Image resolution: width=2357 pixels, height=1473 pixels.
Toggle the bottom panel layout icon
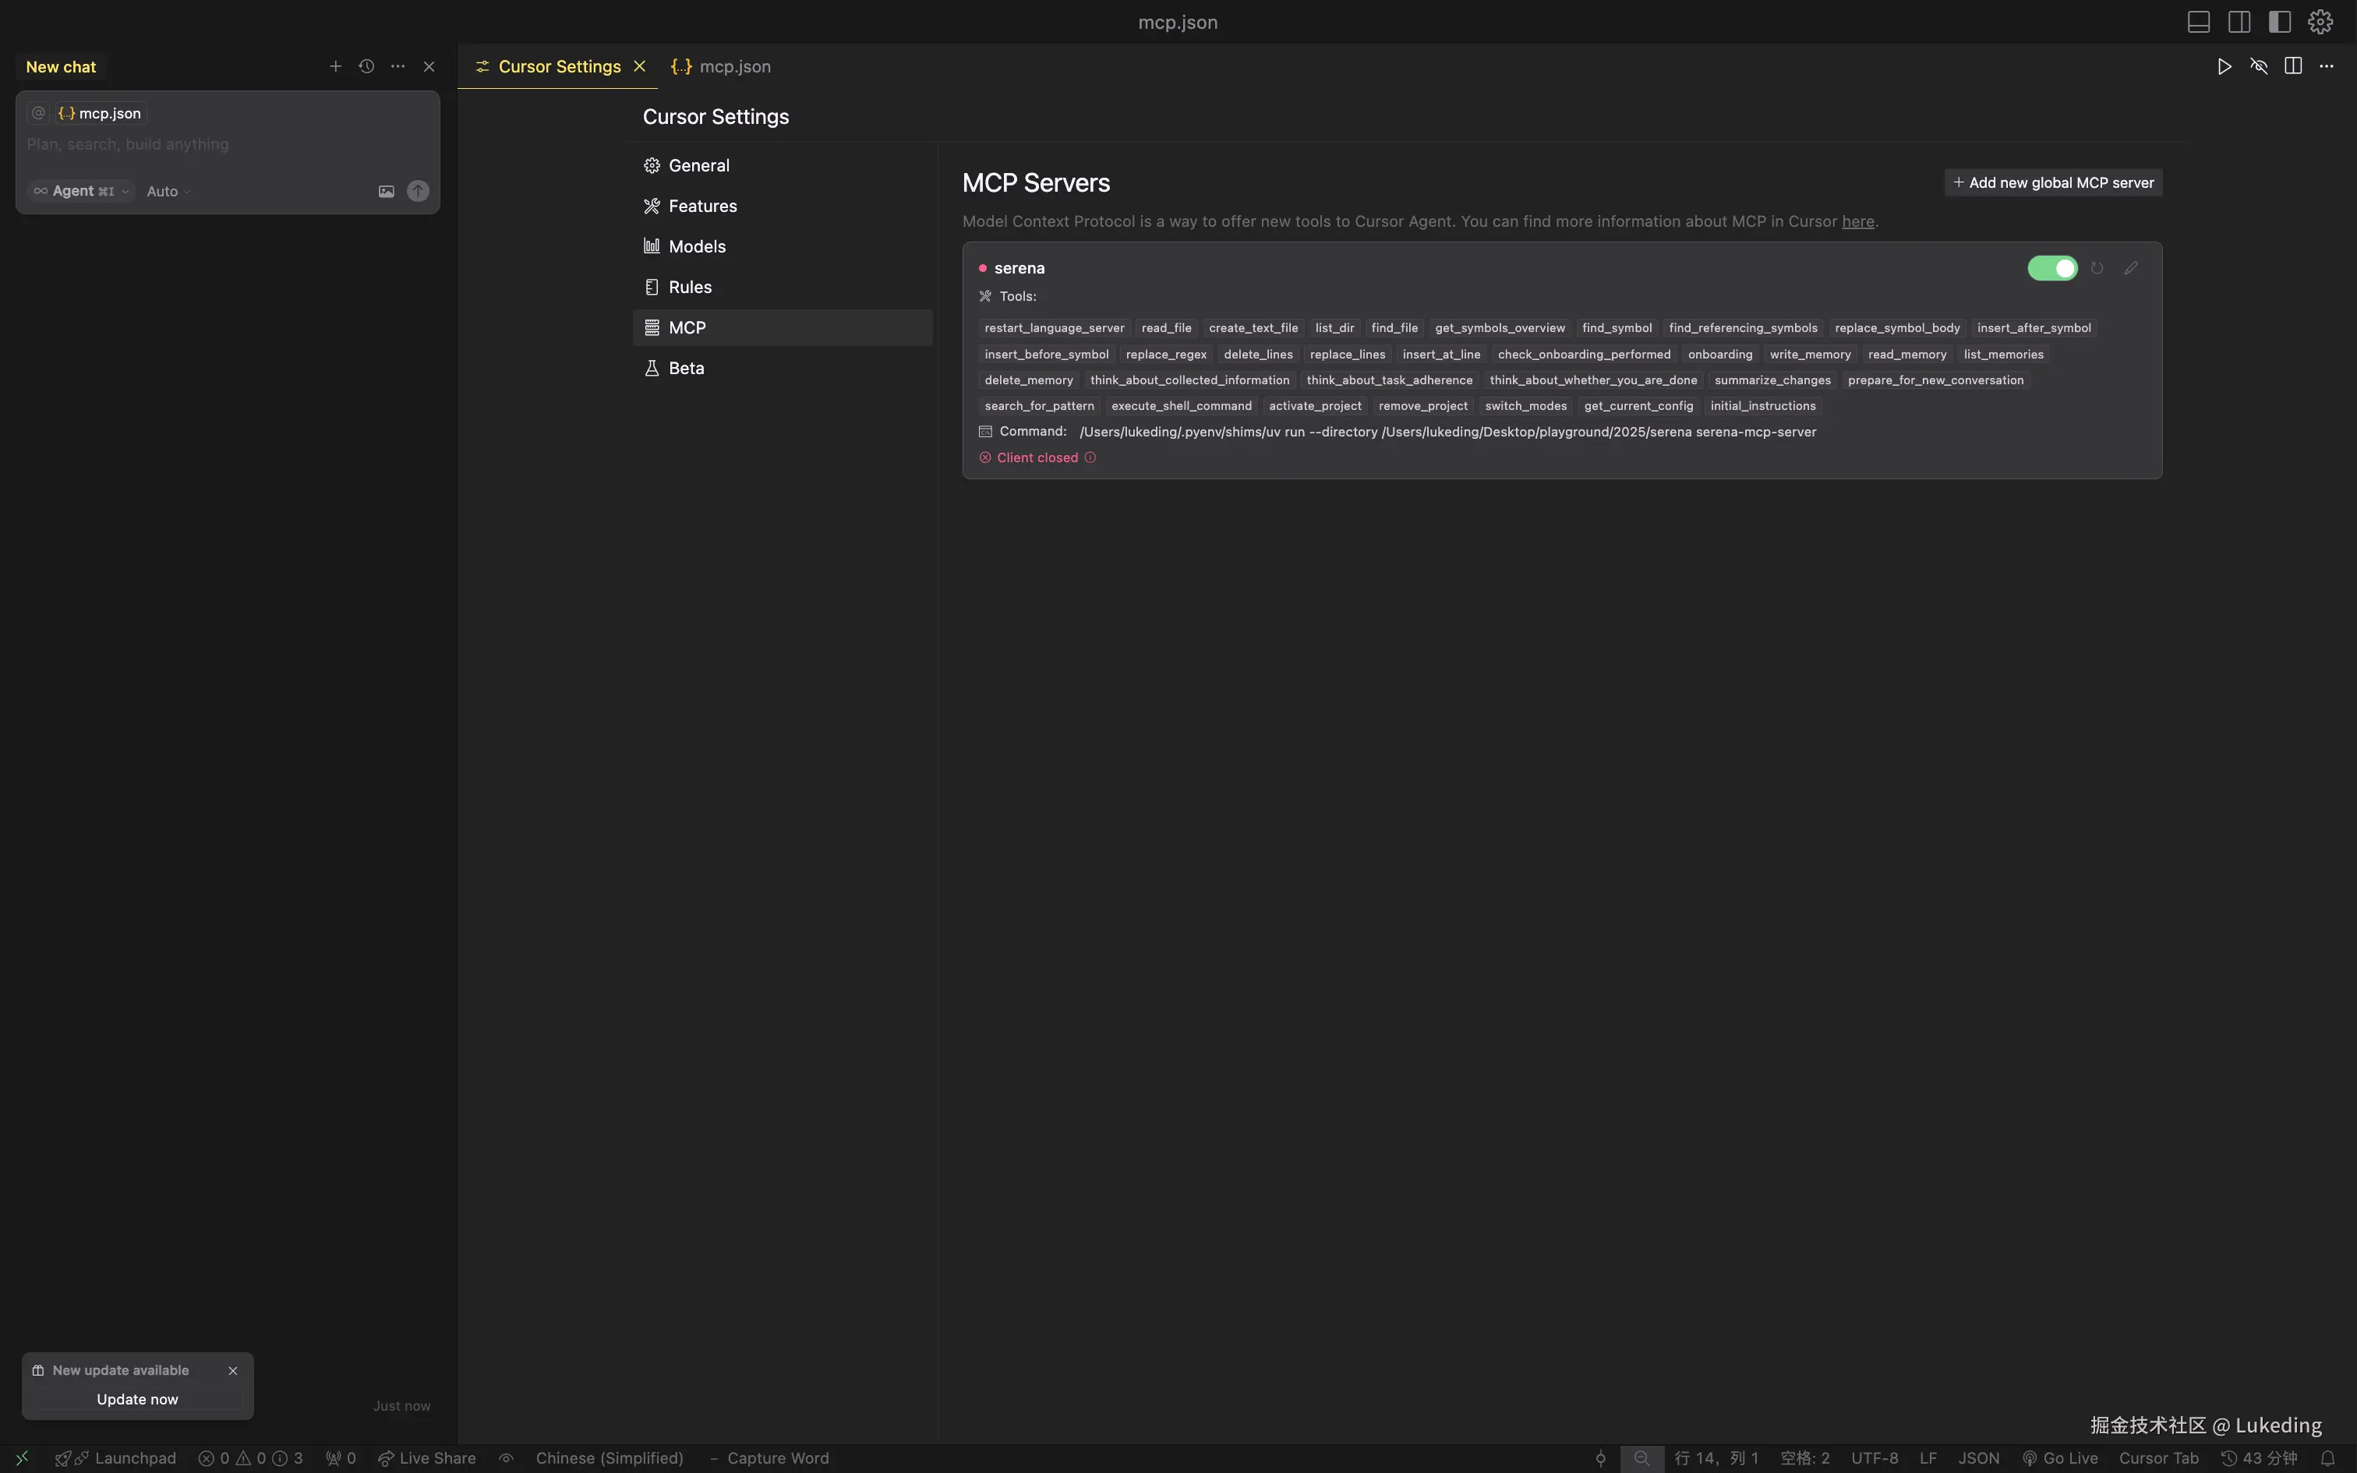click(x=2198, y=22)
